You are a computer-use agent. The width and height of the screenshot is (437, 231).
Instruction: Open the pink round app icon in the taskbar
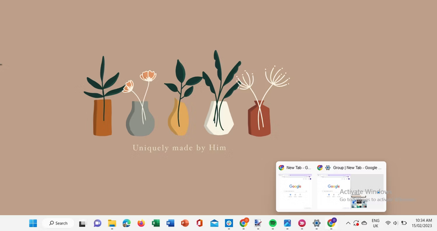302,223
